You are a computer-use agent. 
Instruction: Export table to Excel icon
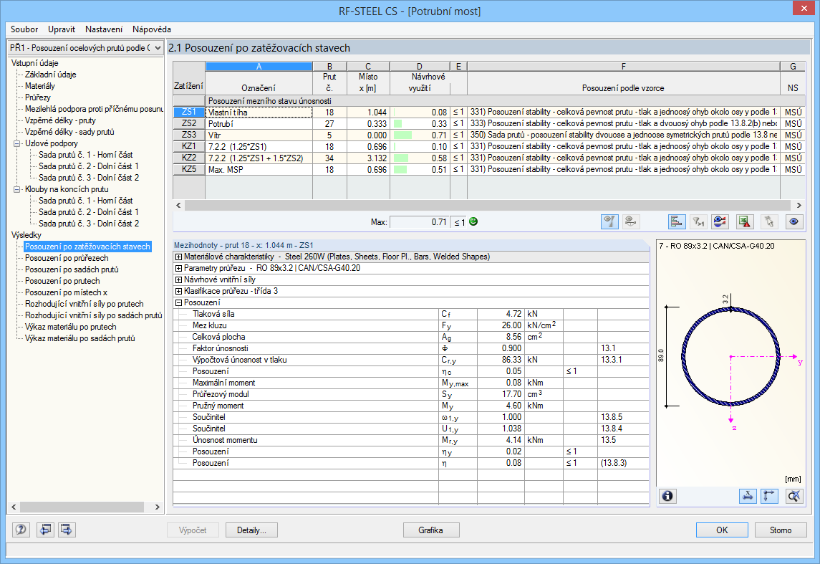click(x=745, y=222)
